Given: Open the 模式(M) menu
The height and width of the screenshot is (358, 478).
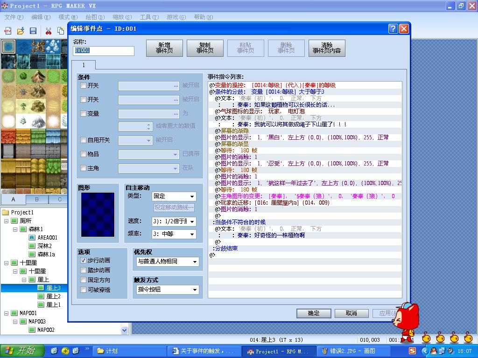Looking at the screenshot, I should [68, 17].
